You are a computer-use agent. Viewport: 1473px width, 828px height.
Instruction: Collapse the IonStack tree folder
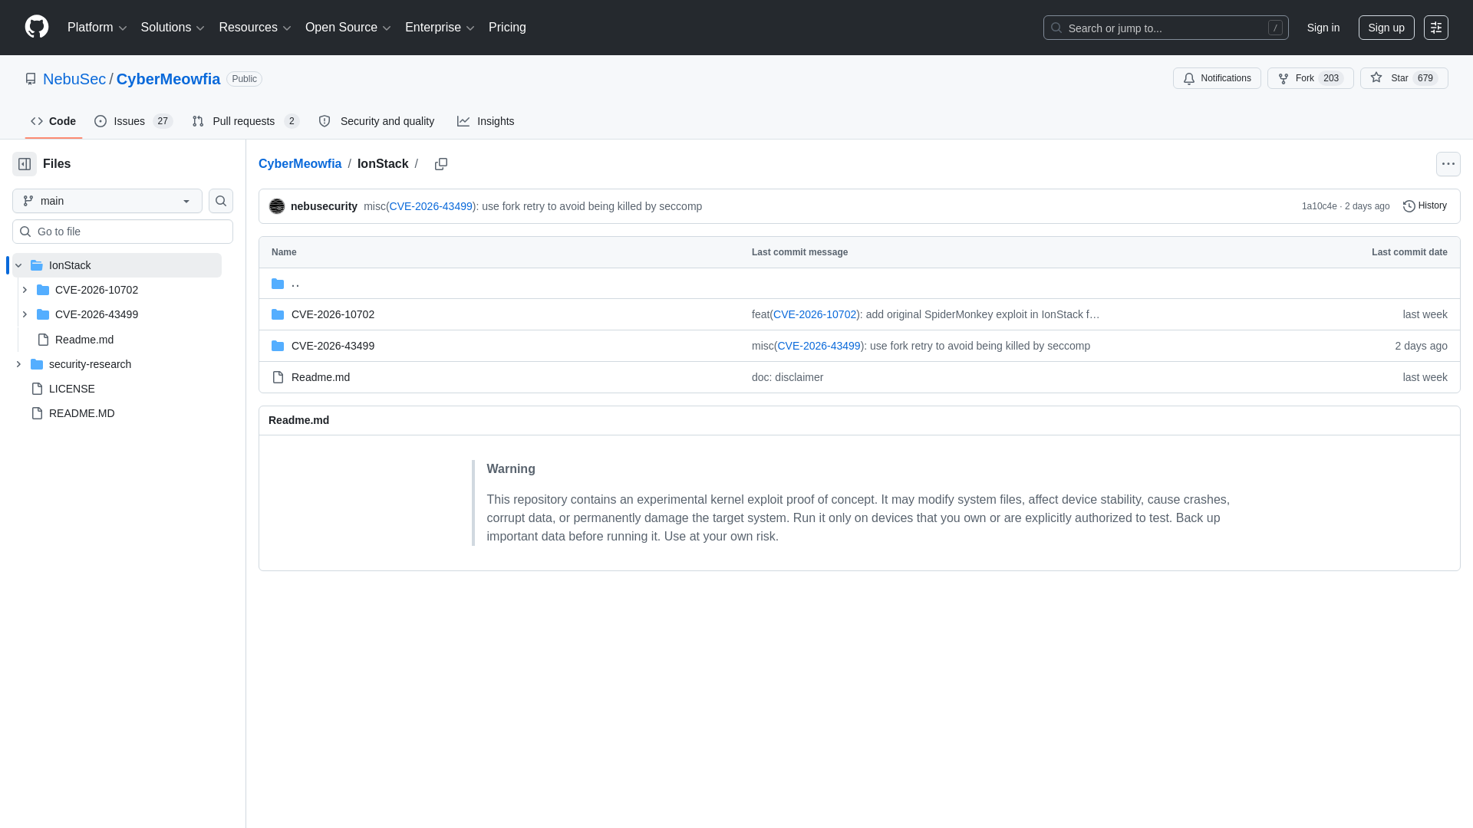(18, 265)
